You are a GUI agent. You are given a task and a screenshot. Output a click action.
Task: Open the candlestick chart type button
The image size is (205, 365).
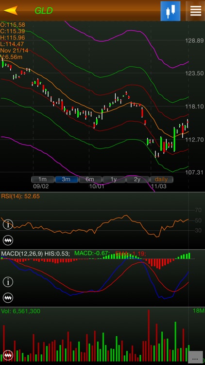pos(171,11)
